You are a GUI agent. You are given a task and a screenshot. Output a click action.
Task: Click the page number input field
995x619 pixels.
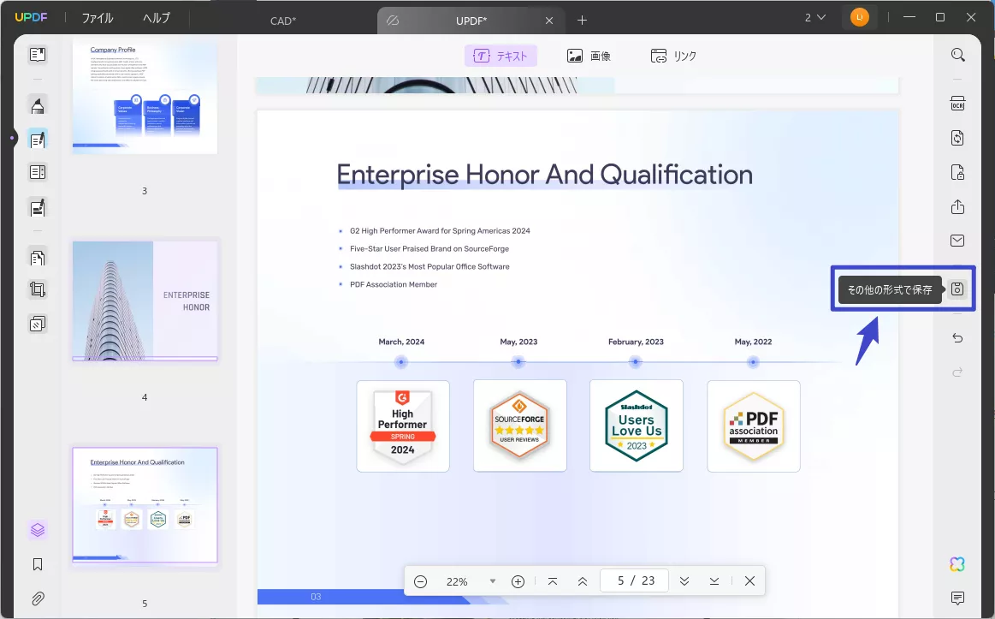tap(634, 581)
